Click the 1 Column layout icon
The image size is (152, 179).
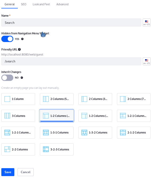(7, 99)
